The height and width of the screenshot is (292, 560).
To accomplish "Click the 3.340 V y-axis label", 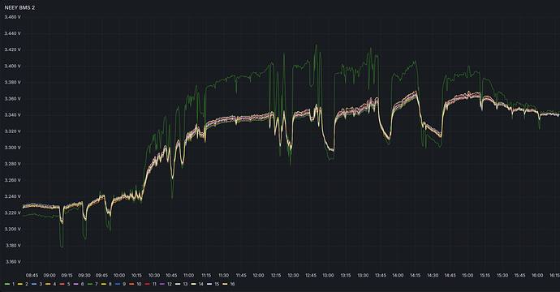I will 12,115.
